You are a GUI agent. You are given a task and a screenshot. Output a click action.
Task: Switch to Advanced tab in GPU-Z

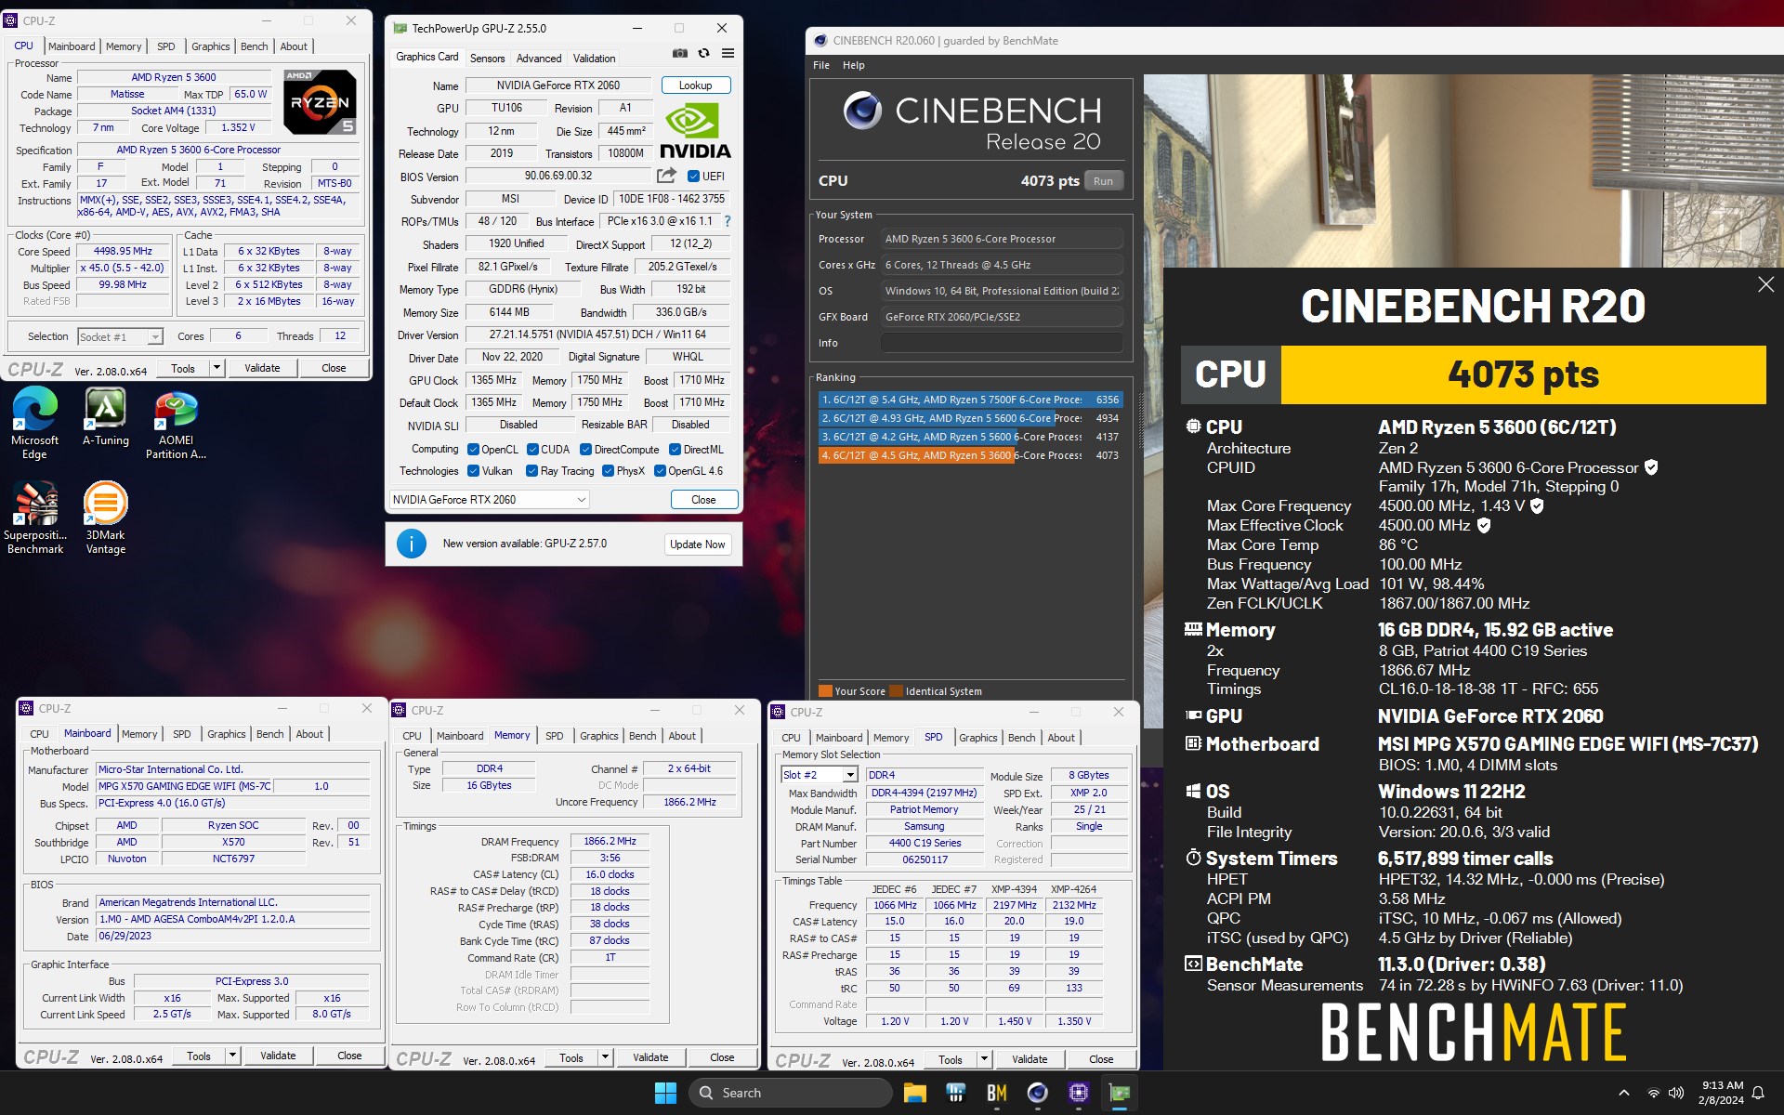coord(539,58)
